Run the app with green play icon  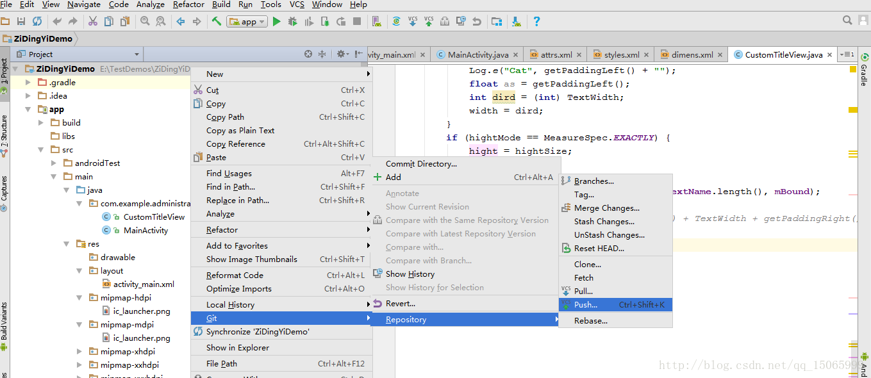277,21
